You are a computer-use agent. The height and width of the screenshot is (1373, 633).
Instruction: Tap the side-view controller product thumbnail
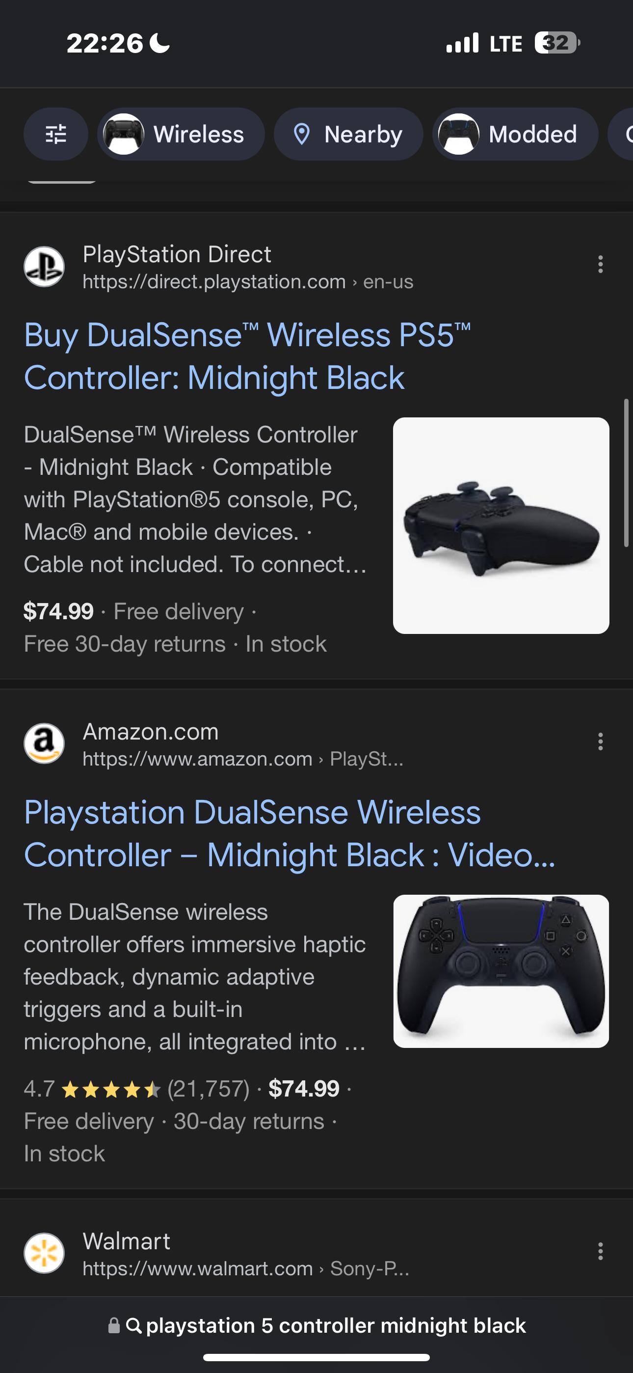[501, 525]
